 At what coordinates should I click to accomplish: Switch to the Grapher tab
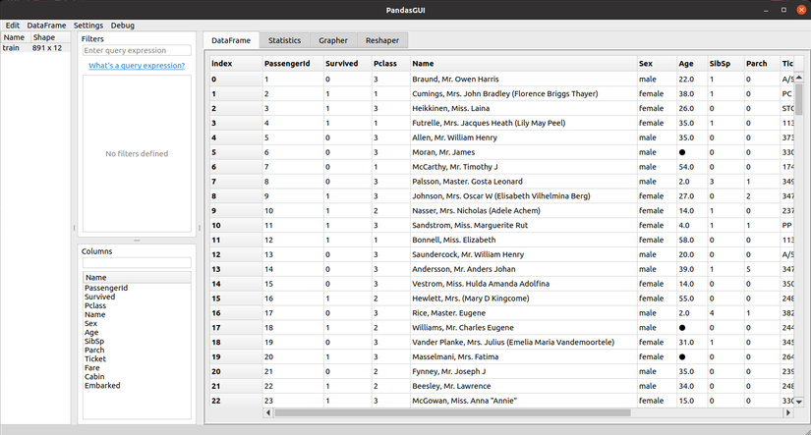(333, 40)
